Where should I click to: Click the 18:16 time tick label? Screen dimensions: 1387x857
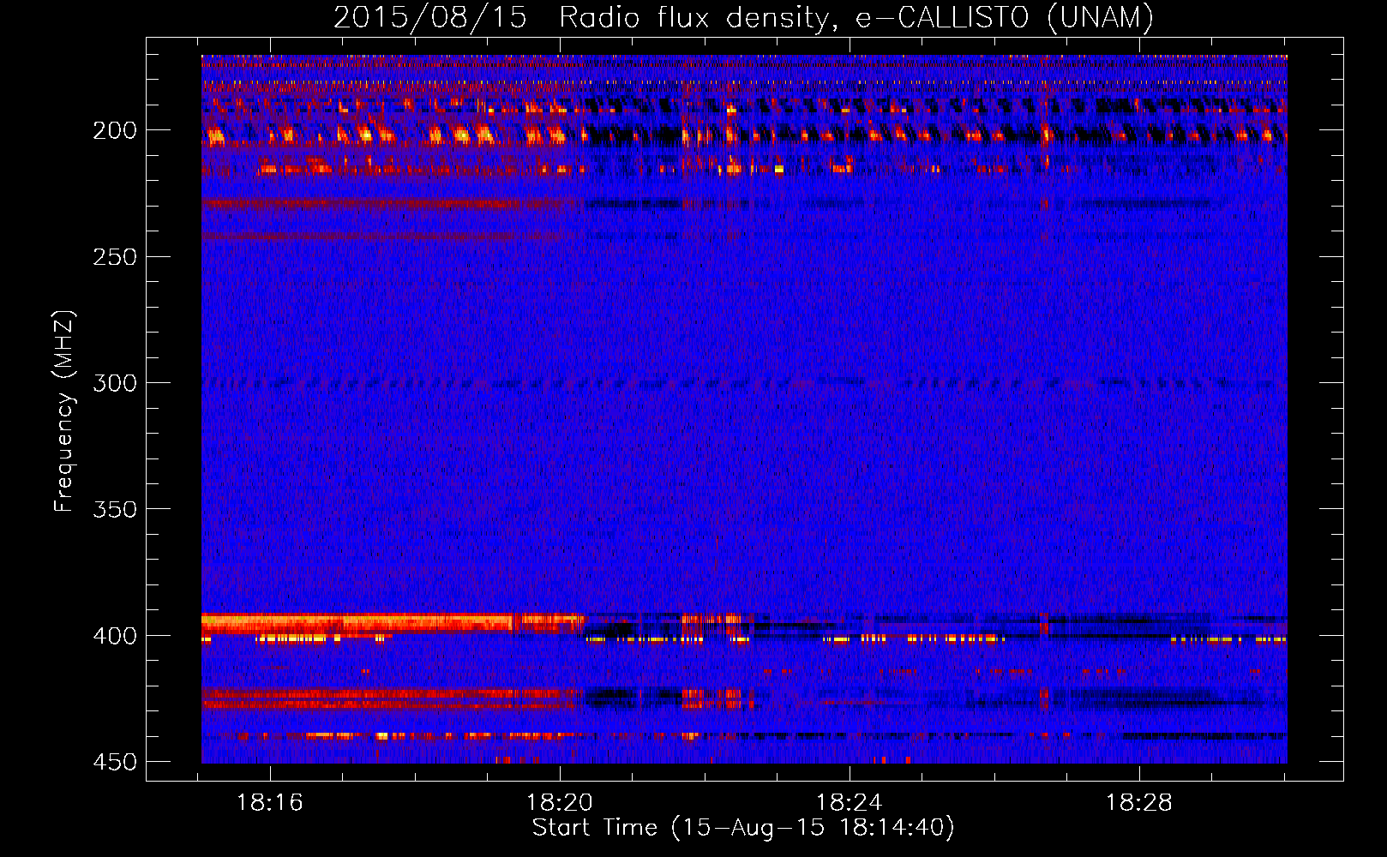(x=270, y=803)
